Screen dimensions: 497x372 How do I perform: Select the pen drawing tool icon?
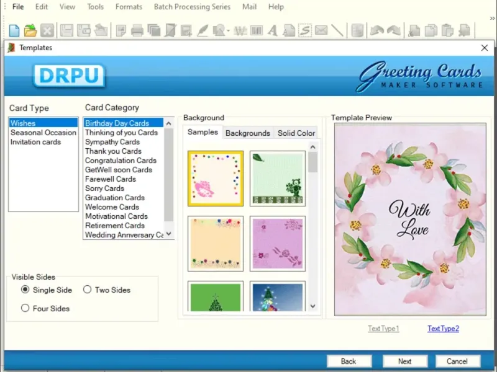click(x=203, y=30)
